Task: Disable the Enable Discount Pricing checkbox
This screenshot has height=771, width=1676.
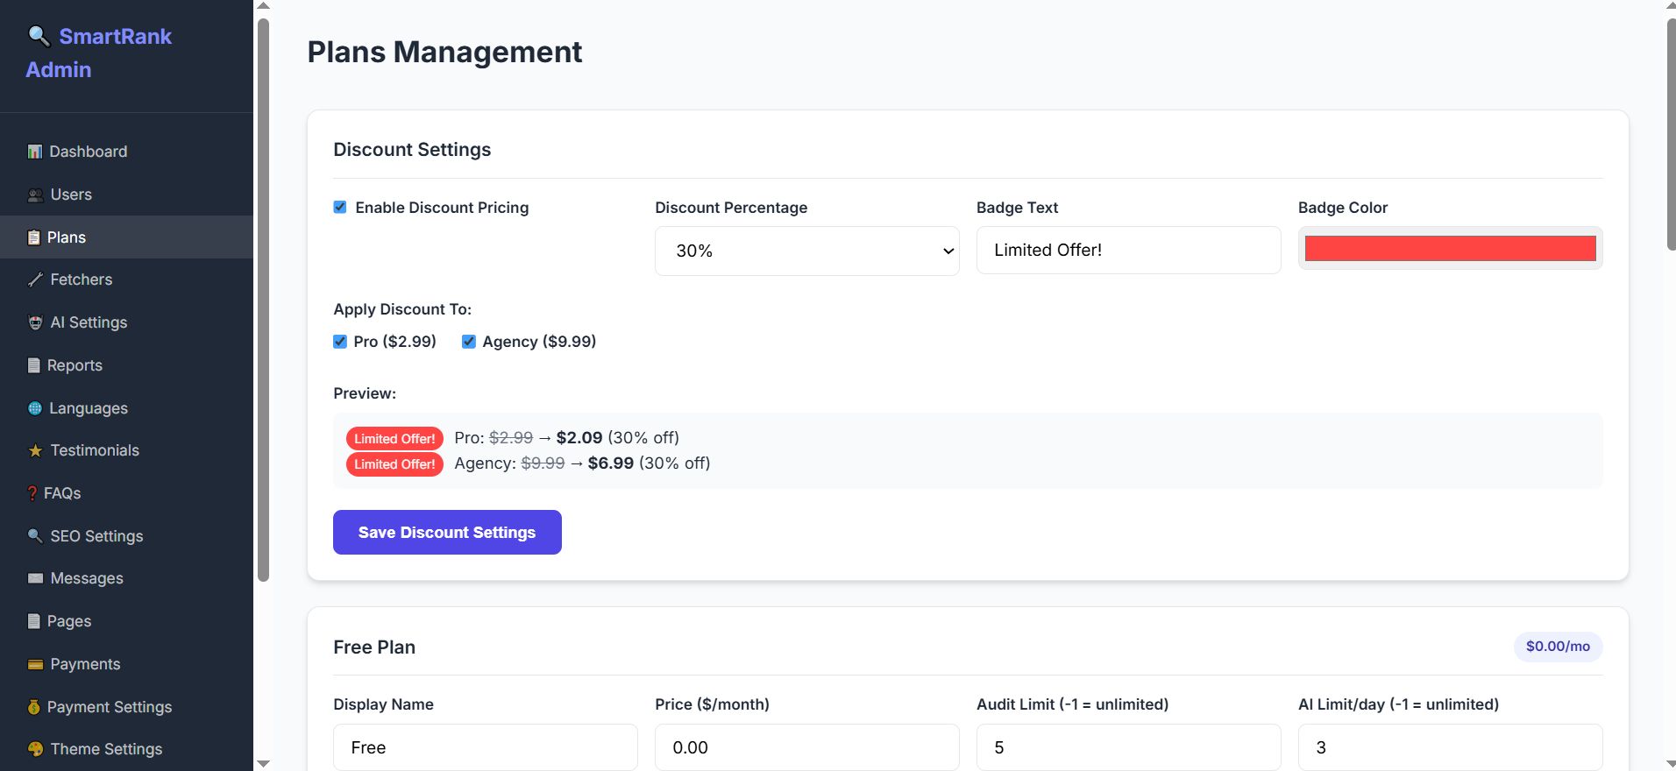Action: click(340, 208)
